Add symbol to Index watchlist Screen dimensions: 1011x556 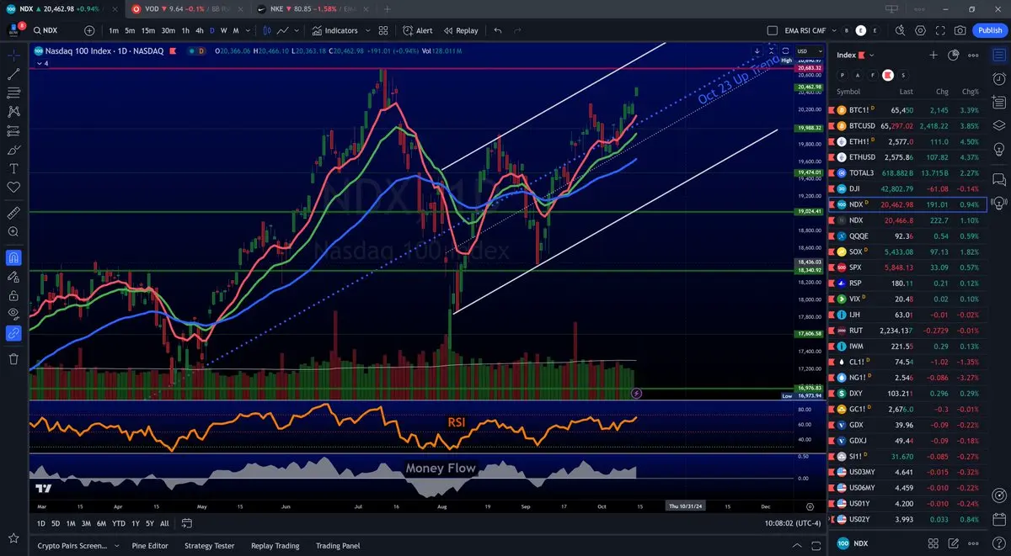tap(933, 56)
